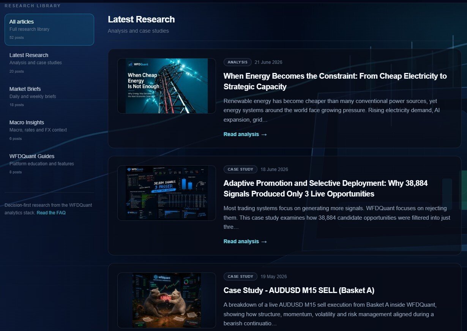Open the energy article thumbnail image
467x331 pixels.
pyautogui.click(x=167, y=86)
